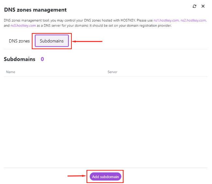The width and height of the screenshot is (212, 184).
Task: Click the footer area beside Add subdomain
Action: pos(165,176)
